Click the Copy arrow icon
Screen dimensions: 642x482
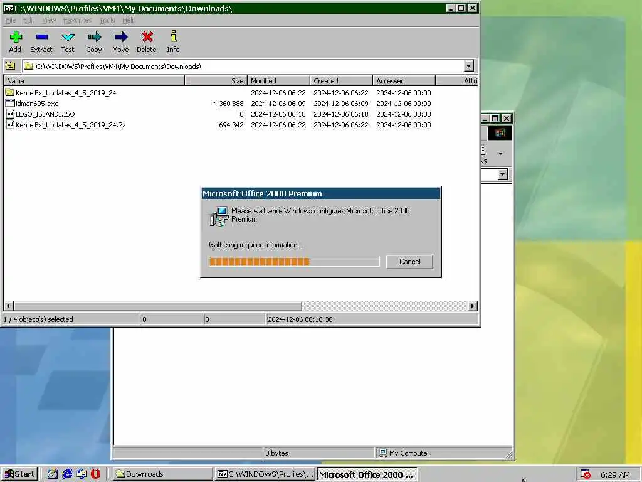point(94,37)
